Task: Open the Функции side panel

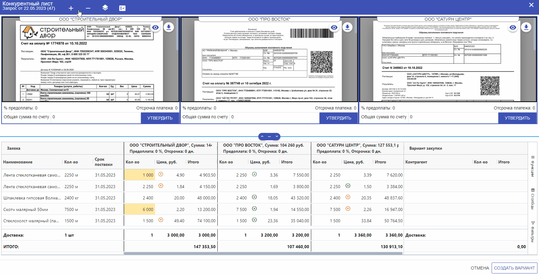Action: [533, 166]
